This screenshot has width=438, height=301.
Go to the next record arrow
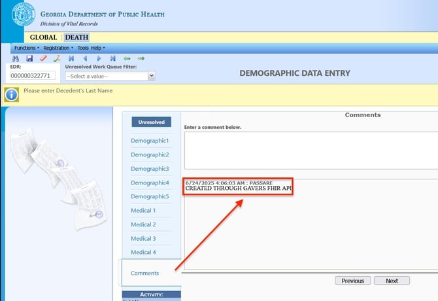tap(99, 58)
